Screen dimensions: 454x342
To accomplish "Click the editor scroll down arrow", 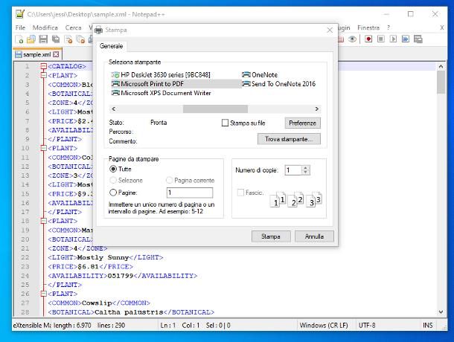I will click(441, 312).
